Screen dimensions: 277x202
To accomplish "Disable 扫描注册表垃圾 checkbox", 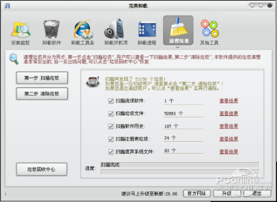I will tap(111, 139).
